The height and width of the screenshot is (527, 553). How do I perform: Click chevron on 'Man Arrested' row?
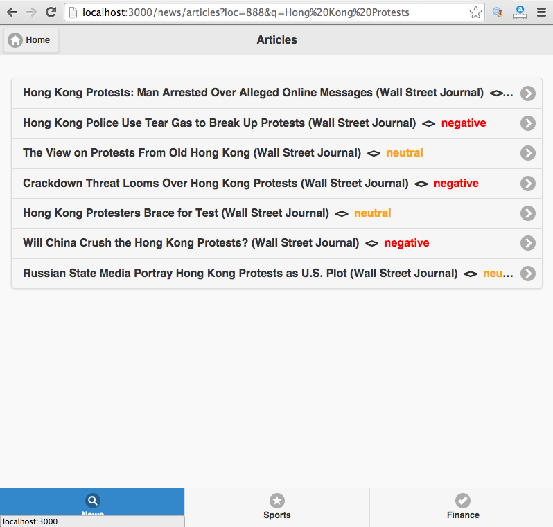[x=528, y=93]
